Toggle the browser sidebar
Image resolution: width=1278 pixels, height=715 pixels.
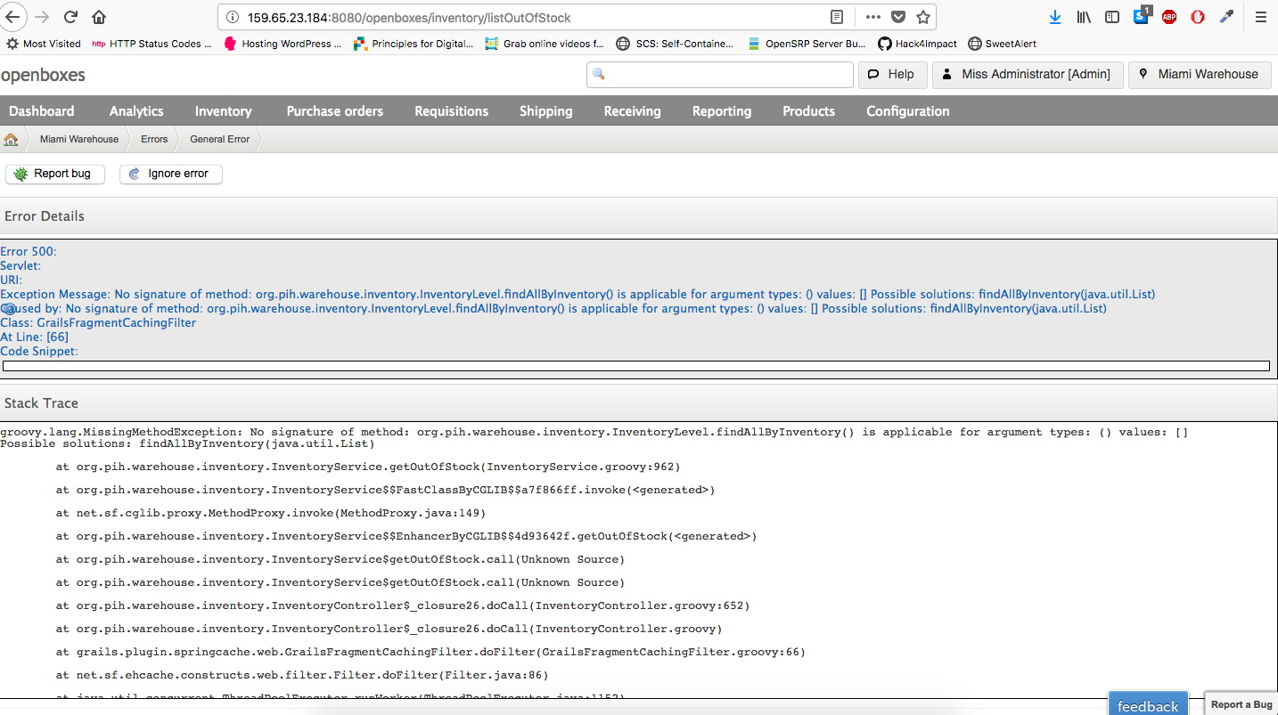pyautogui.click(x=1112, y=16)
